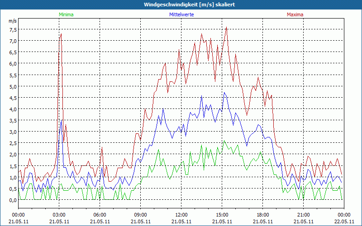
Task: Click the 5,0 y-axis value
Action: (x=13, y=86)
